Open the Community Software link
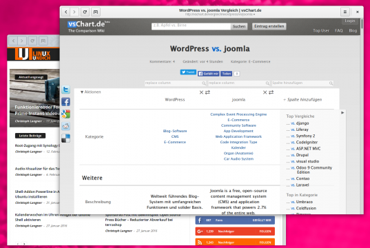The width and height of the screenshot is (370, 248). tap(238, 125)
